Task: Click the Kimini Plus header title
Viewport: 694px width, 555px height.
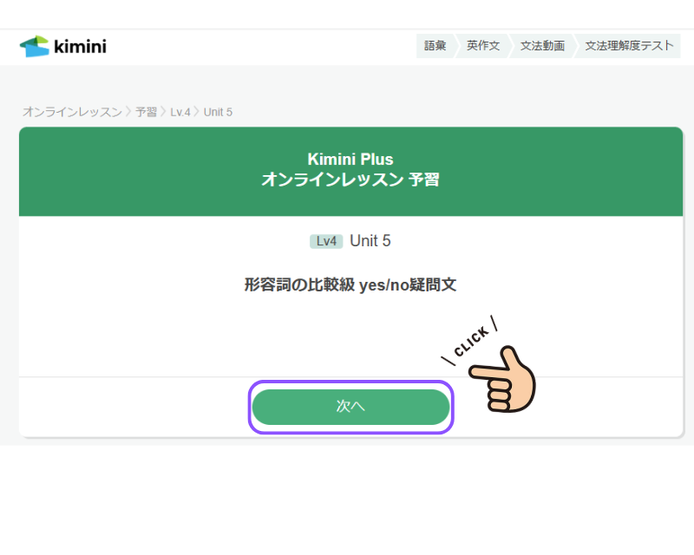Action: (x=350, y=160)
